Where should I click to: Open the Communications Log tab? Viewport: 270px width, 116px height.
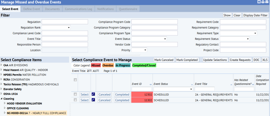(x=78, y=9)
